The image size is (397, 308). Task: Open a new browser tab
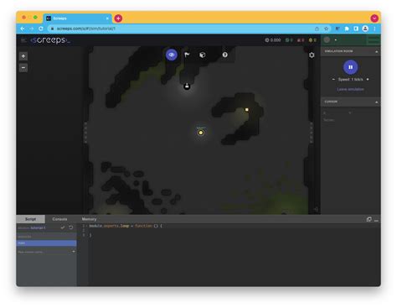[118, 18]
